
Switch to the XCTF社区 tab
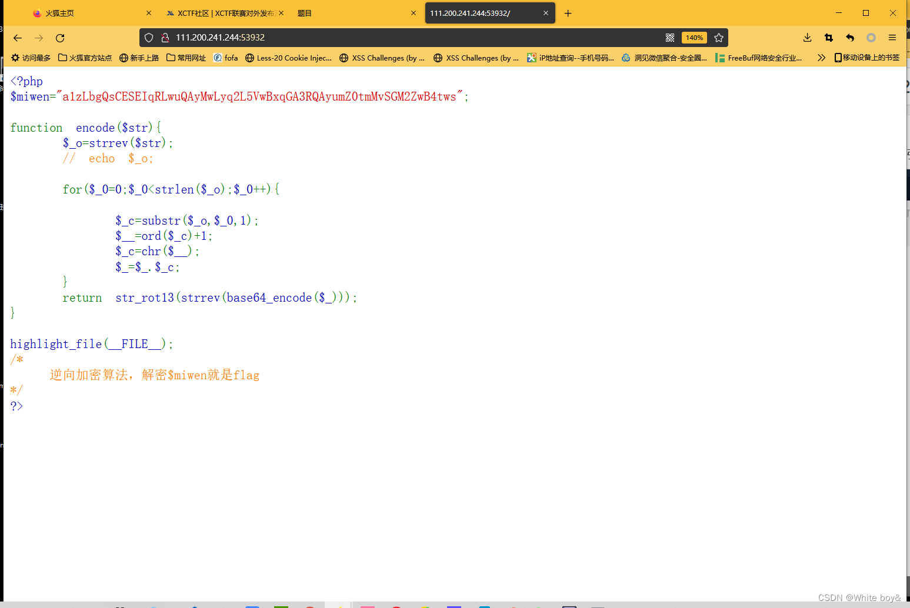coord(226,13)
